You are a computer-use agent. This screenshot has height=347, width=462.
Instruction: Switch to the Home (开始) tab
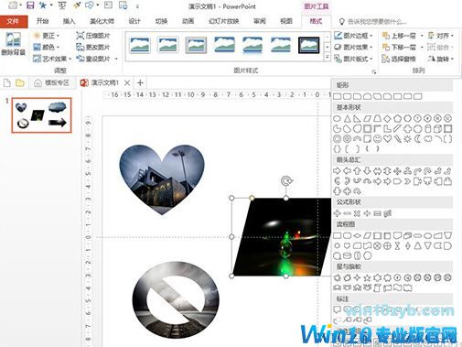[x=42, y=21]
